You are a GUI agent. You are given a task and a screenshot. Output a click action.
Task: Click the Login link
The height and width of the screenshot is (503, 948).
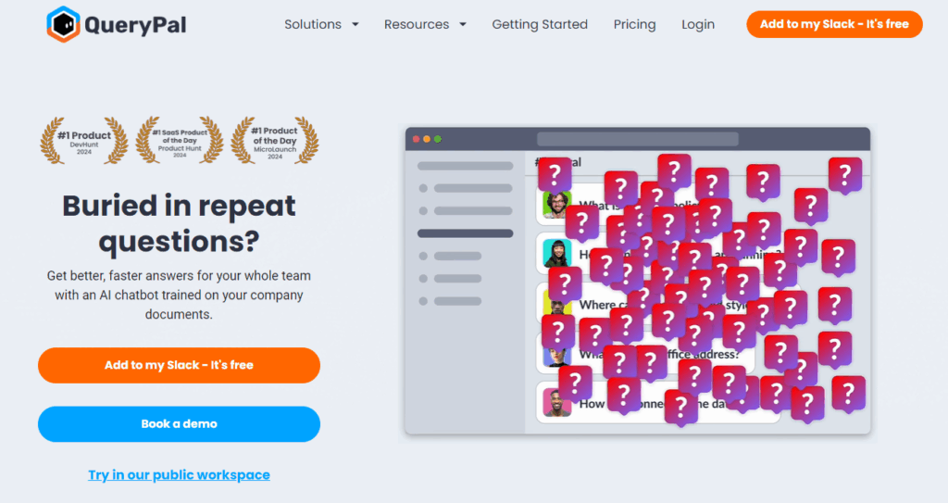[698, 25]
